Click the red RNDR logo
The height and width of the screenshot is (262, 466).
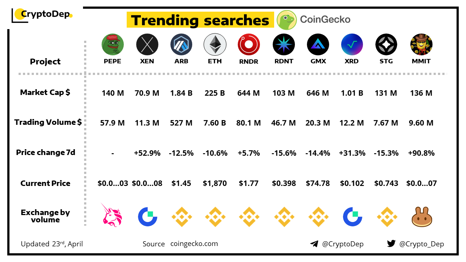click(249, 44)
